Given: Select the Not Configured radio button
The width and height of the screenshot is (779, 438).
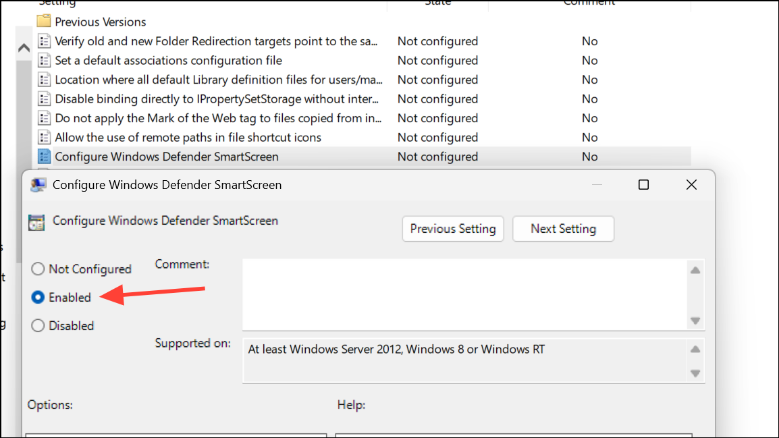Looking at the screenshot, I should 38,269.
